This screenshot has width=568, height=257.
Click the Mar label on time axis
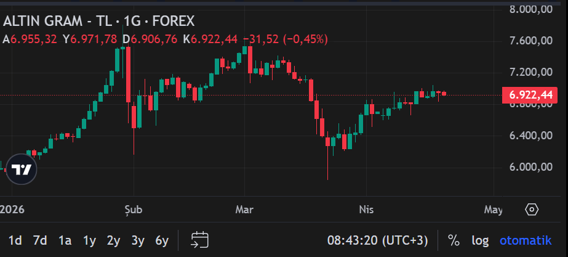click(x=244, y=210)
